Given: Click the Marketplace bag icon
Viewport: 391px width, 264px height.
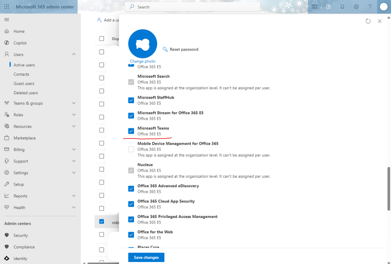Looking at the screenshot, I should (x=7, y=138).
